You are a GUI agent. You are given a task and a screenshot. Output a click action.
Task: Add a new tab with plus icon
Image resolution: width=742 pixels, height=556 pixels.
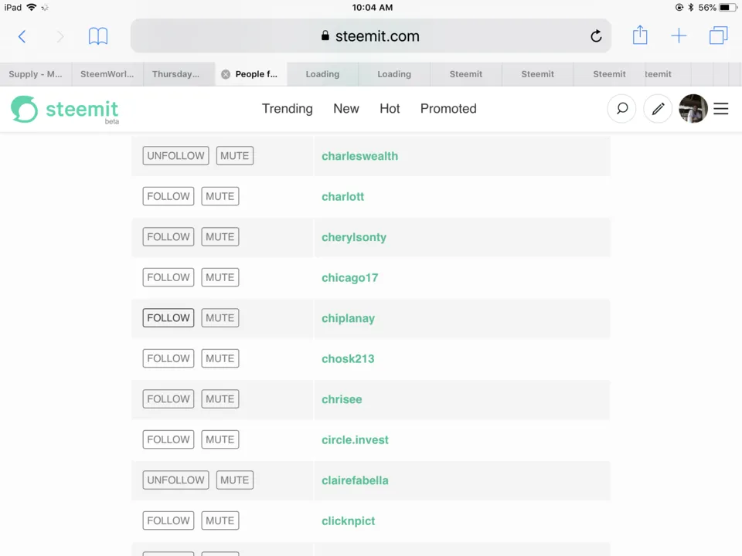(679, 36)
